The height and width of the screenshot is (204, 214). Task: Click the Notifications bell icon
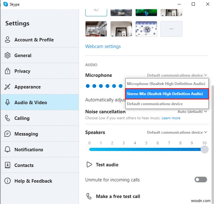point(8,150)
